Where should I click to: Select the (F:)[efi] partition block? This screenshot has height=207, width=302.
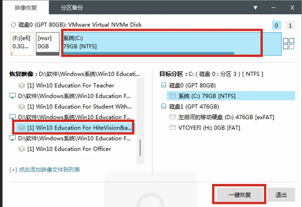point(22,44)
